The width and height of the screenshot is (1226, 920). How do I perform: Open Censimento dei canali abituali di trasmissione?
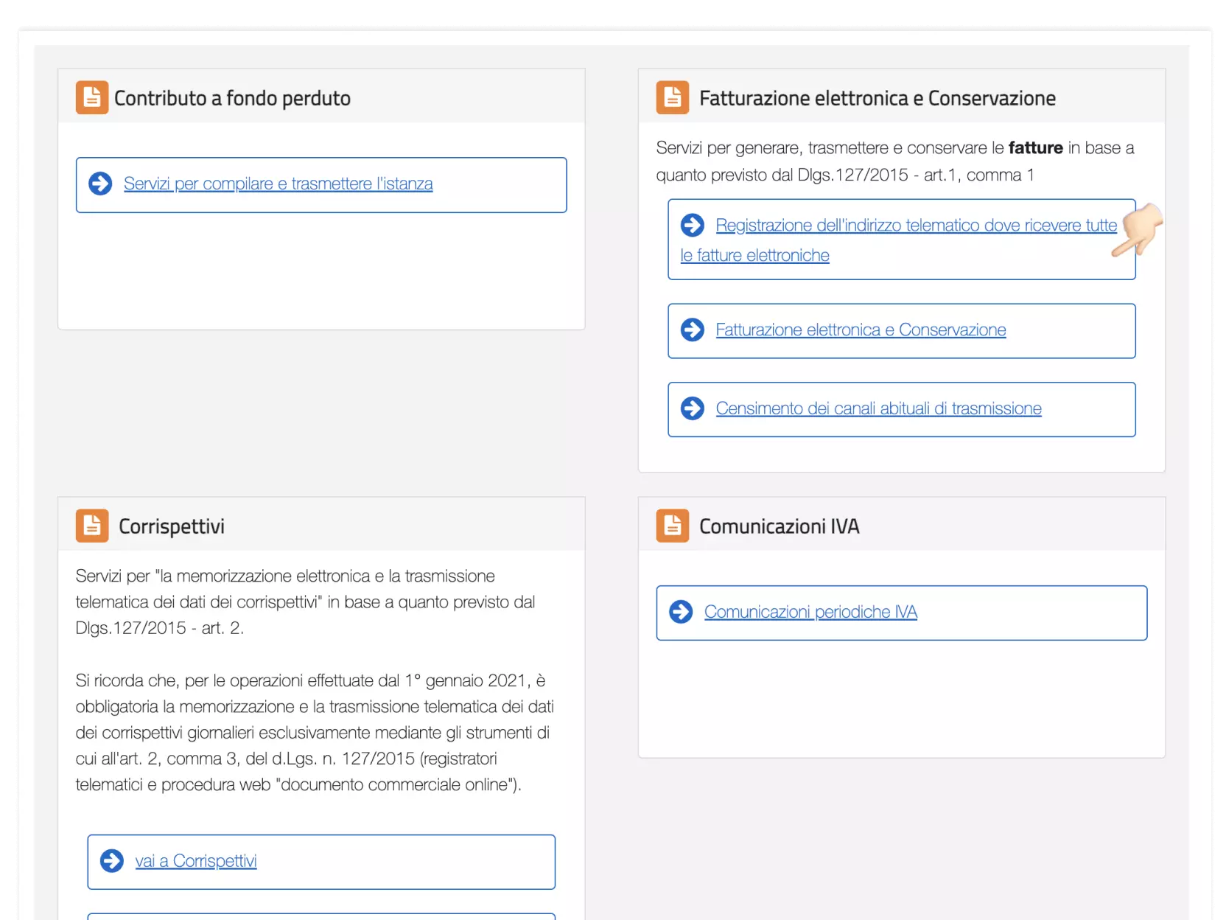point(878,408)
